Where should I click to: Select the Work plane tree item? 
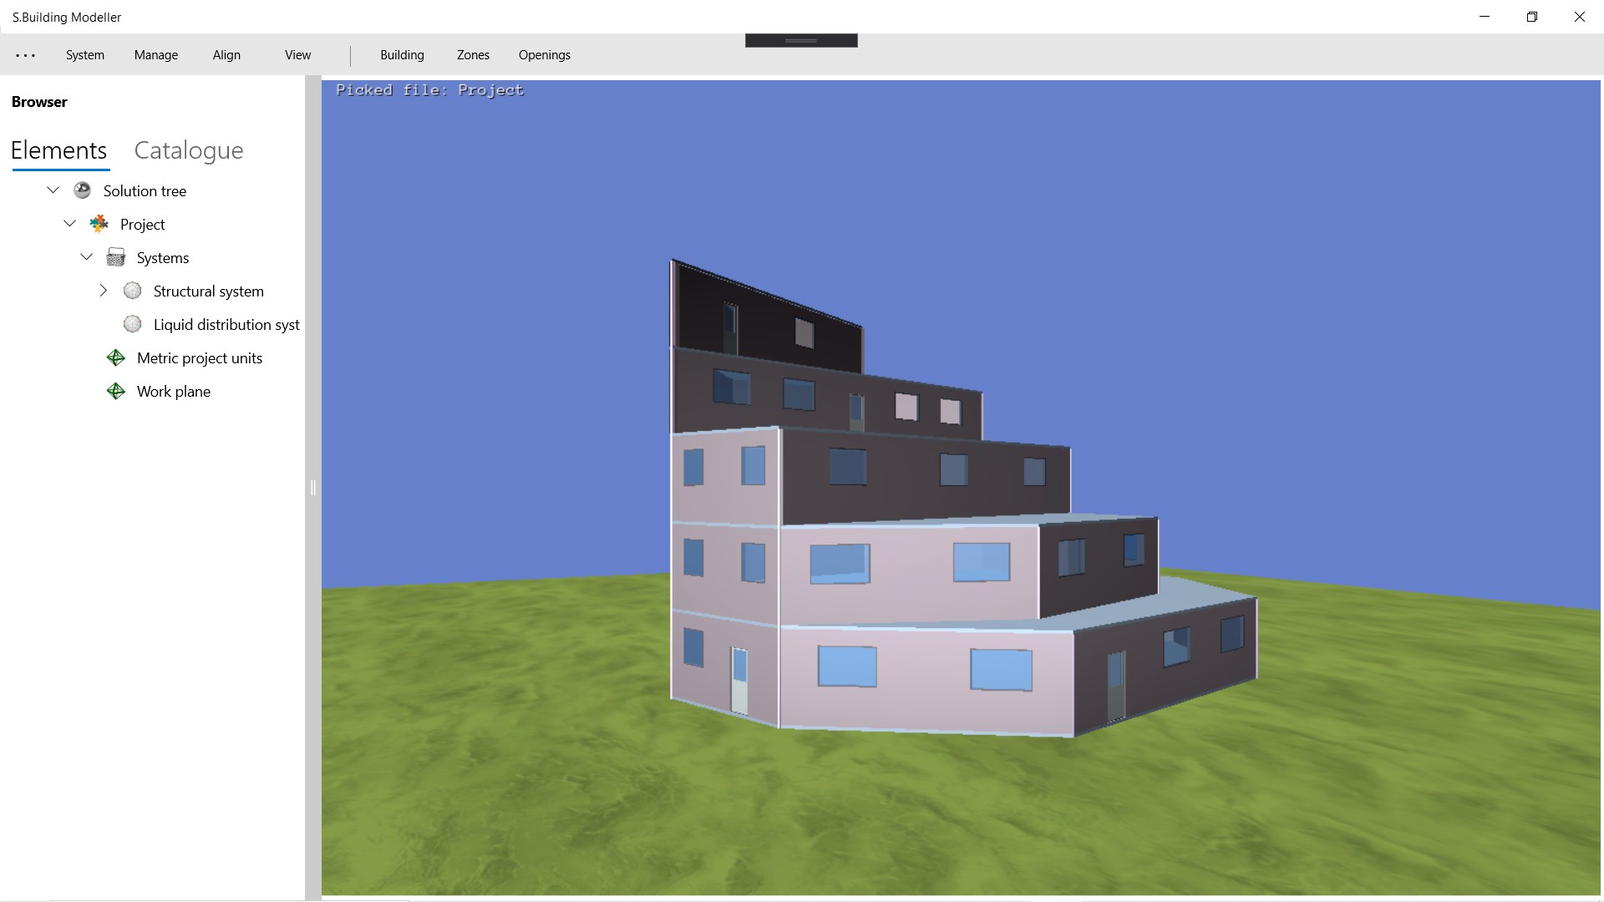(173, 391)
